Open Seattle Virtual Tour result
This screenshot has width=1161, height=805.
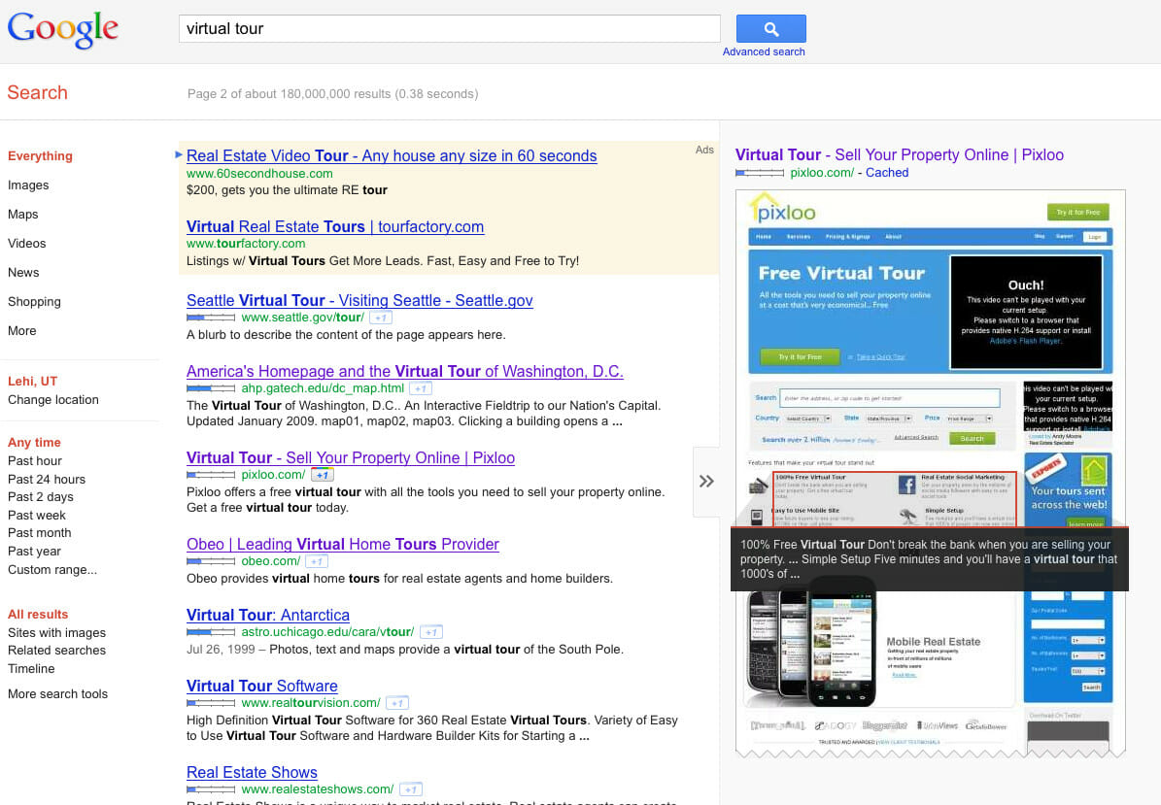tap(359, 300)
